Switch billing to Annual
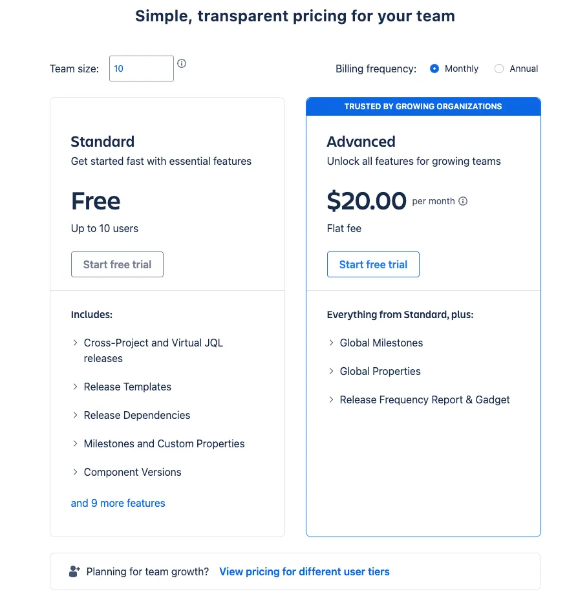The width and height of the screenshot is (567, 607). 498,69
